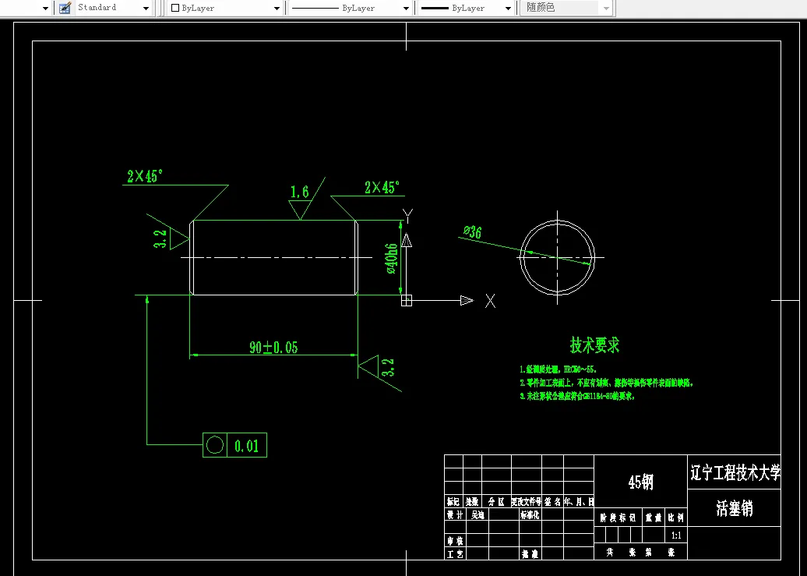Open the Standard table style dropdown
Viewport: 807px width, 576px height.
point(146,9)
